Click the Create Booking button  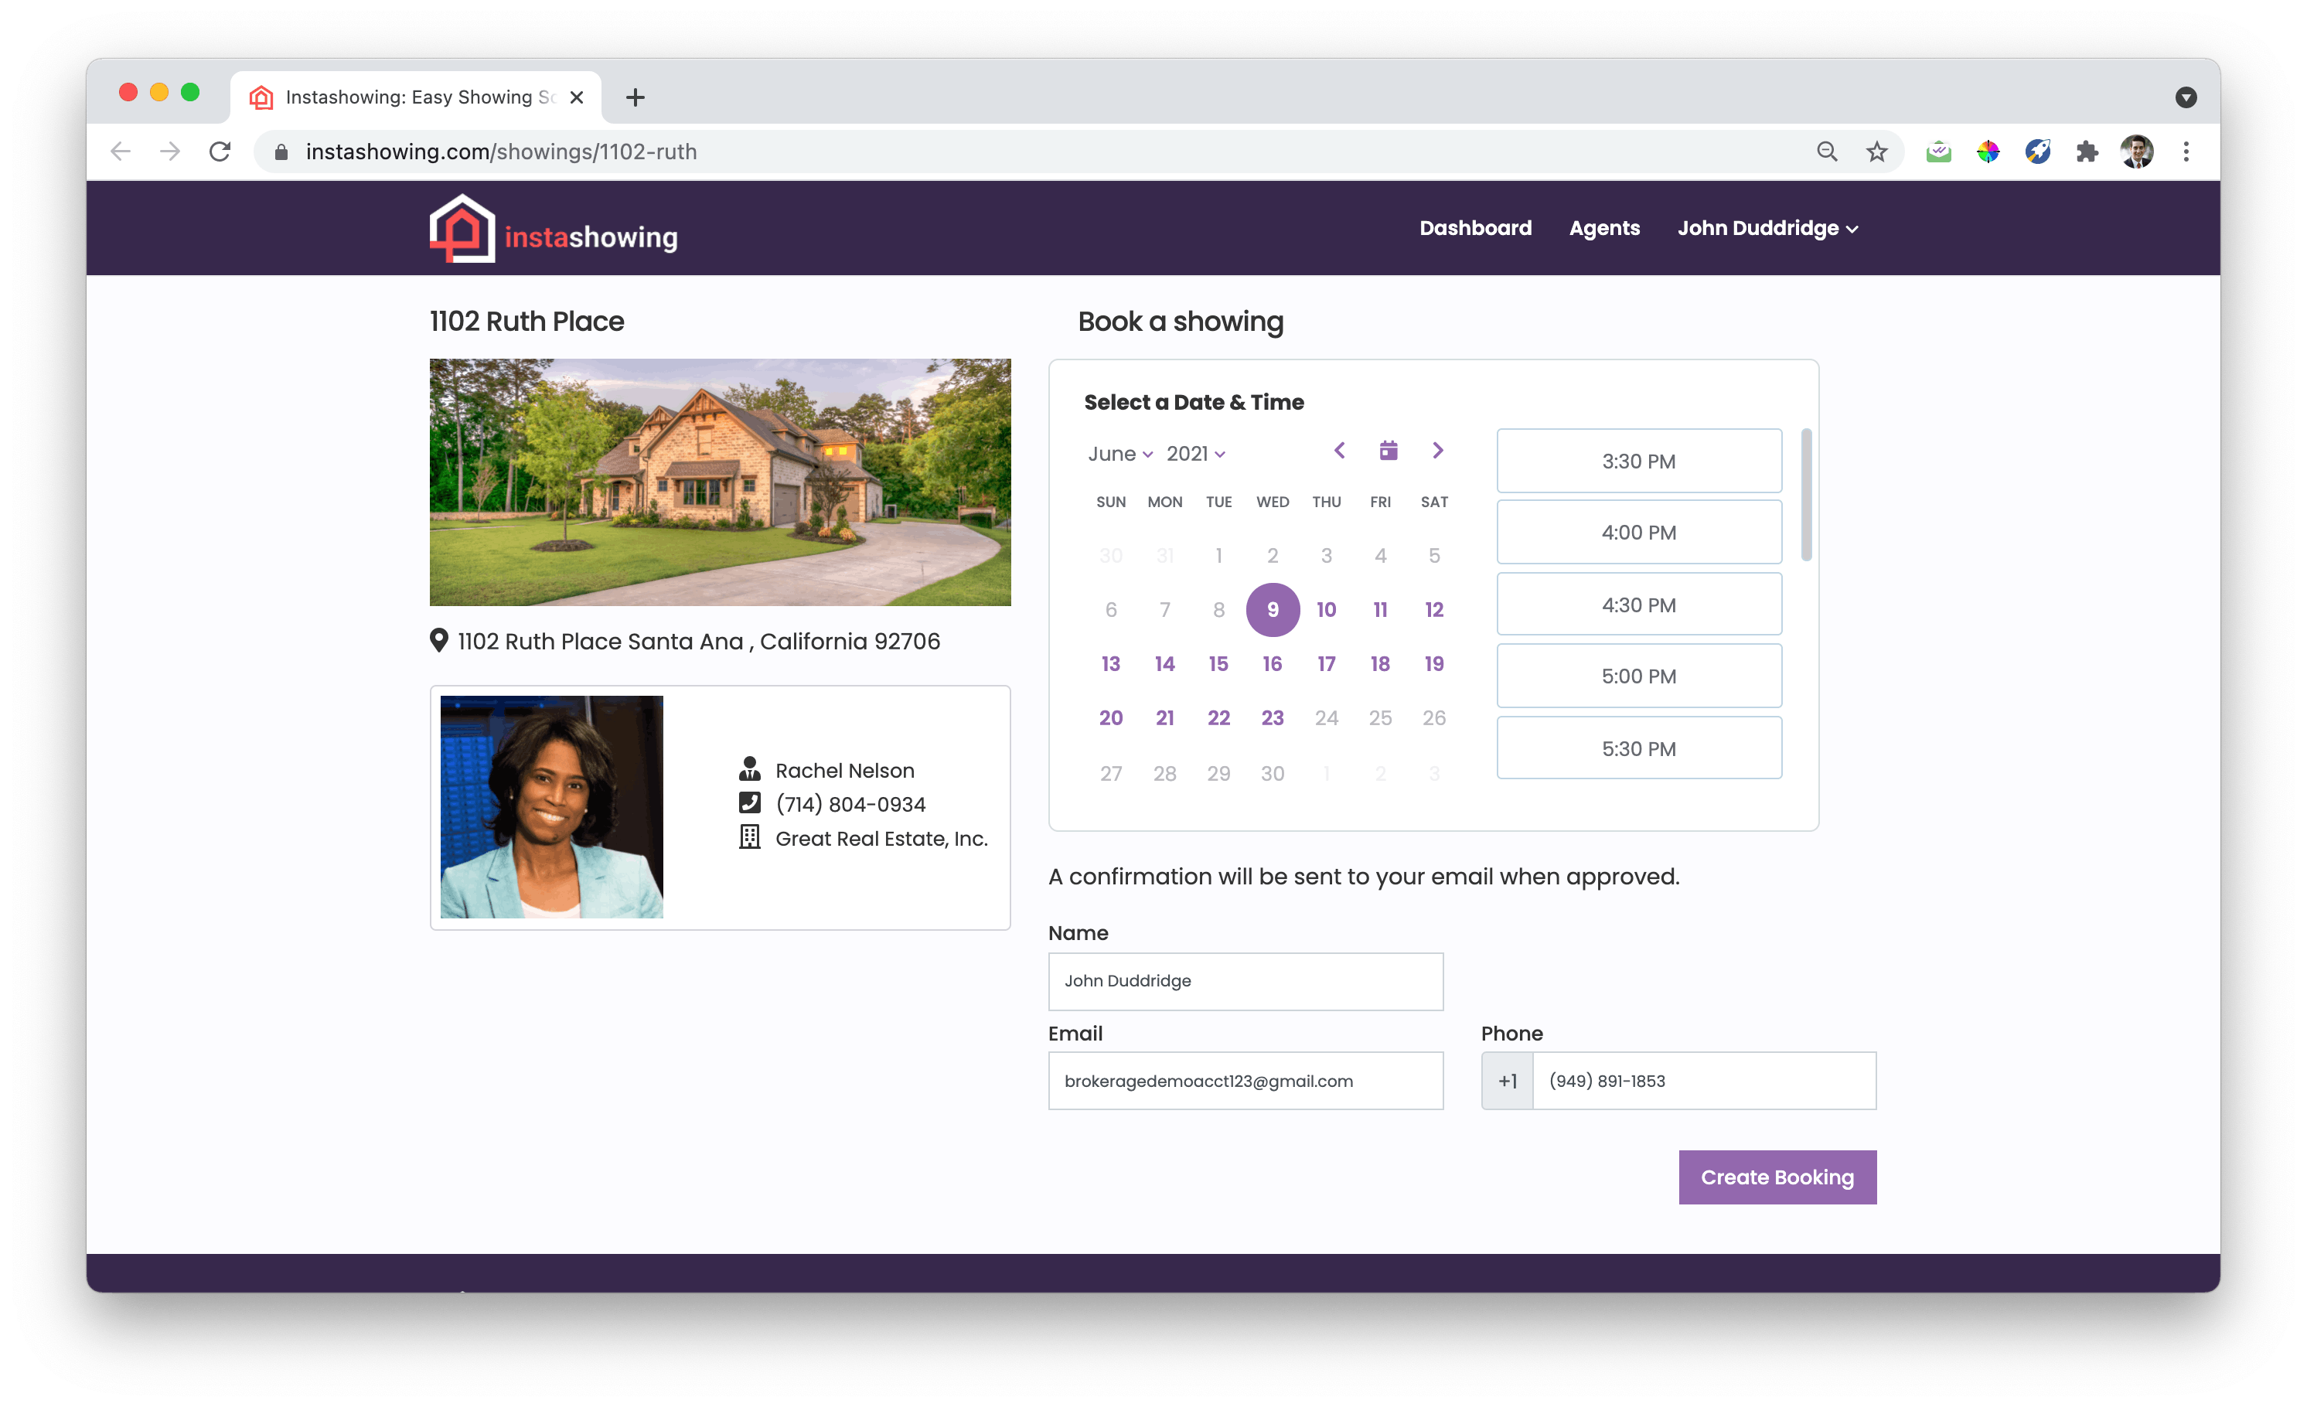[1776, 1177]
